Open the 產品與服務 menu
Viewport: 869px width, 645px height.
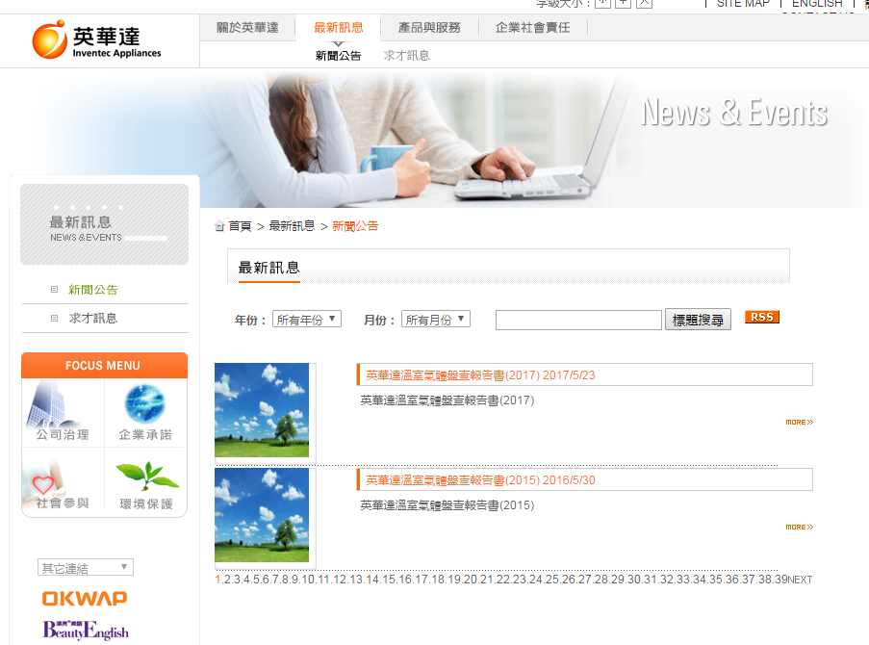click(x=429, y=28)
